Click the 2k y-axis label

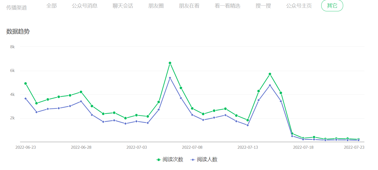coord(12,118)
